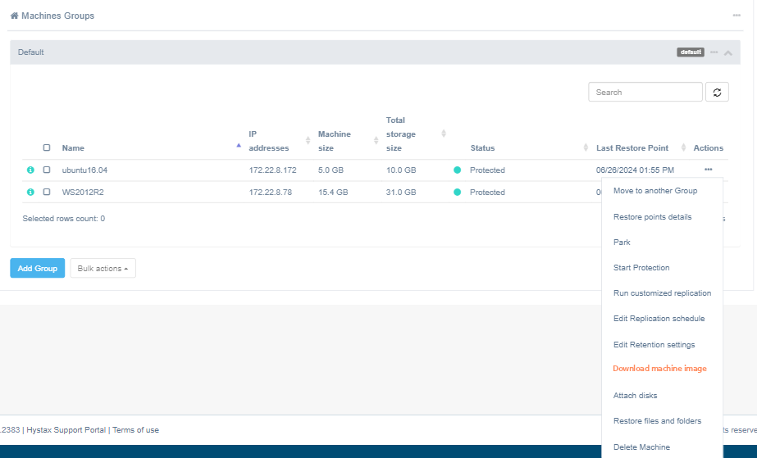Click the Protected status of ubuntu16.04
Image resolution: width=757 pixels, height=458 pixels.
(x=487, y=170)
